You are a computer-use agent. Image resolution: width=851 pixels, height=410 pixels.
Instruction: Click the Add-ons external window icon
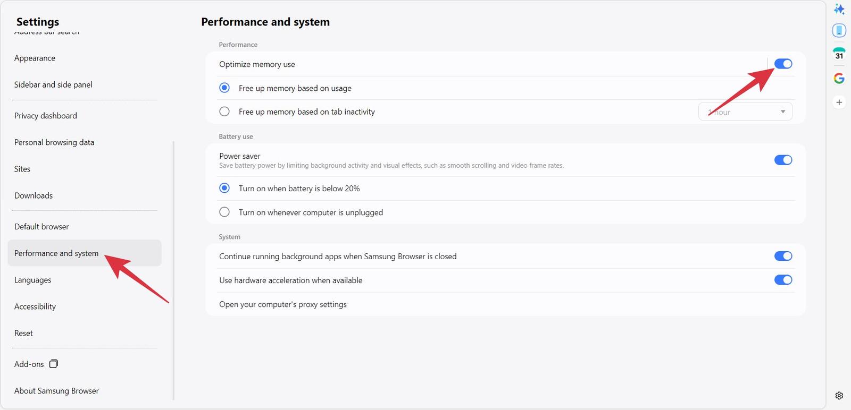[x=54, y=364]
